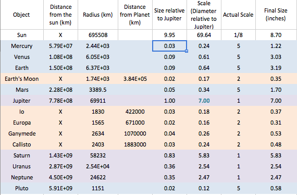Image resolution: width=297 pixels, height=195 pixels.
Task: Select Uranus distance 2.87E+09
Action: [60, 166]
